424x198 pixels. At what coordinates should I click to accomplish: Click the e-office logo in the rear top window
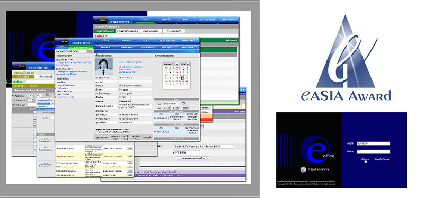click(x=101, y=20)
